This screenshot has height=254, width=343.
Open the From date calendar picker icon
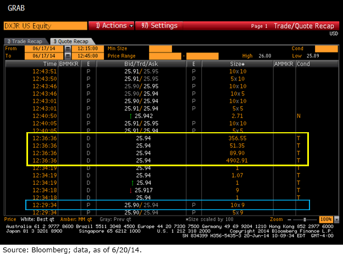pyautogui.click(x=68, y=48)
